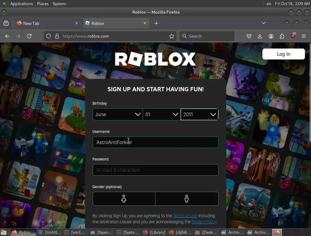Open tracking protection shield icon
The image size is (311, 236).
tap(49, 36)
